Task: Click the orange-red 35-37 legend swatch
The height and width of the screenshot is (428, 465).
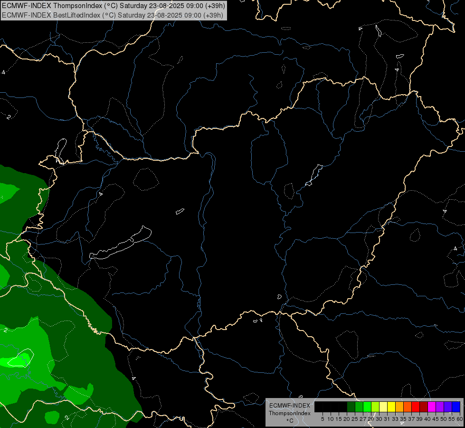Action: pyautogui.click(x=408, y=407)
